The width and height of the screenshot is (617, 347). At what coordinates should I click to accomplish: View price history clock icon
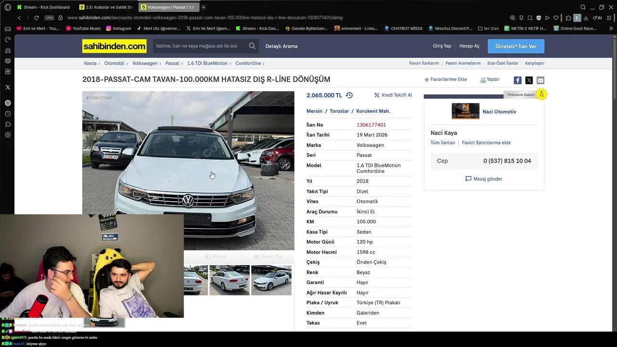point(349,95)
